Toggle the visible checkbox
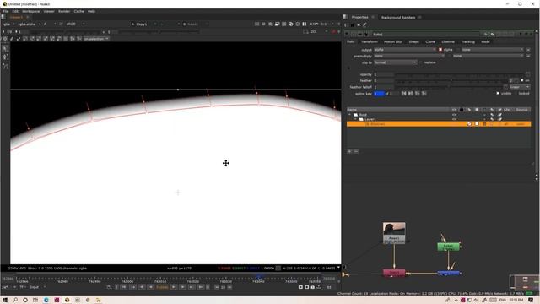The height and width of the screenshot is (304, 540). pyautogui.click(x=498, y=94)
